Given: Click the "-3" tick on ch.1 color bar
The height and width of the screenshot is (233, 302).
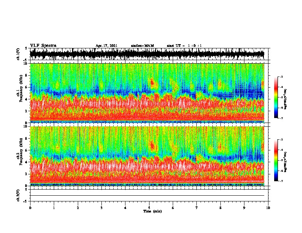Looking at the screenshot, I should [281, 77].
